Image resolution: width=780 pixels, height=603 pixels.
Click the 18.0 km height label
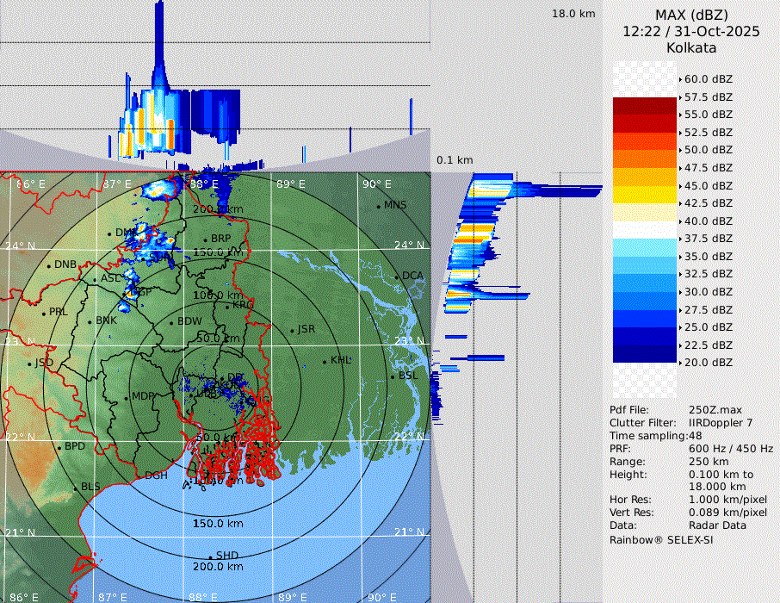[573, 14]
